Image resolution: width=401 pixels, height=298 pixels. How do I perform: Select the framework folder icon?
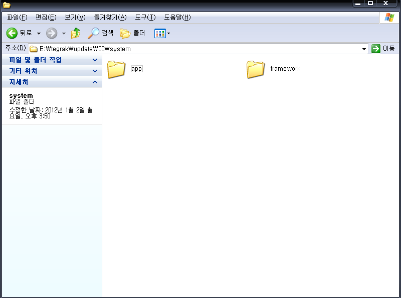[x=256, y=69]
